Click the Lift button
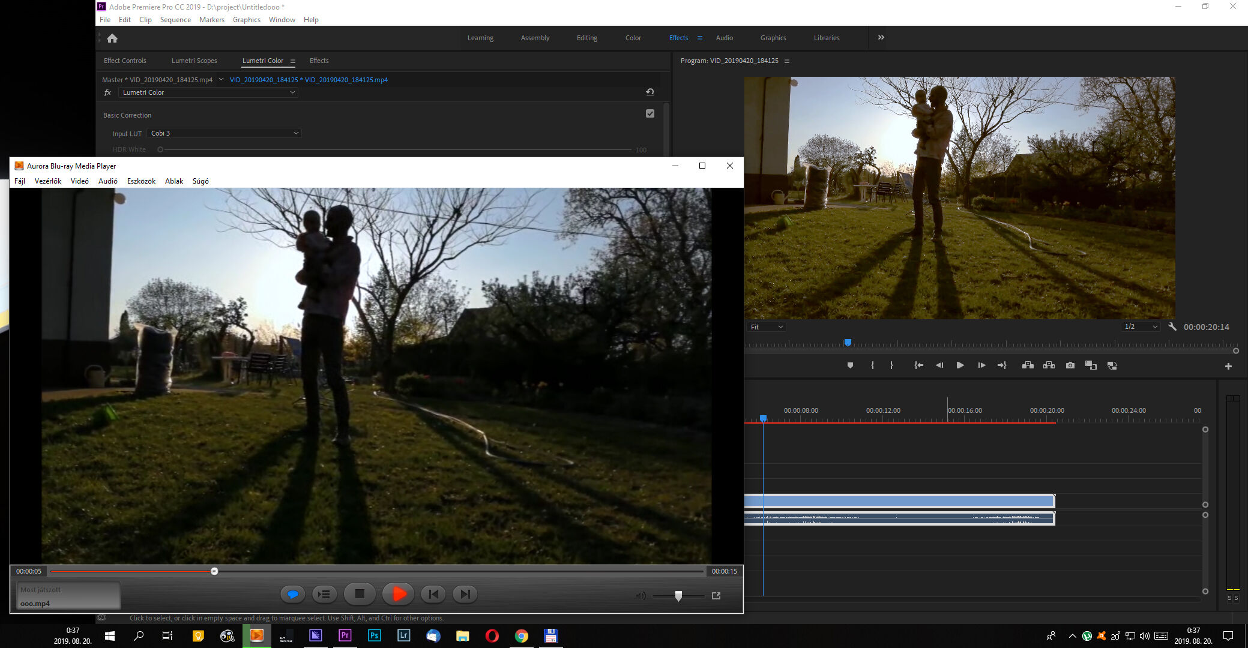Screen dimensions: 1248x648 click(1028, 365)
